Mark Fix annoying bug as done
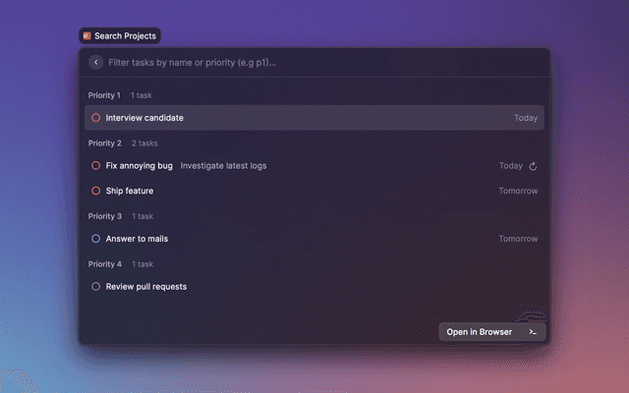The width and height of the screenshot is (629, 393). tap(95, 166)
